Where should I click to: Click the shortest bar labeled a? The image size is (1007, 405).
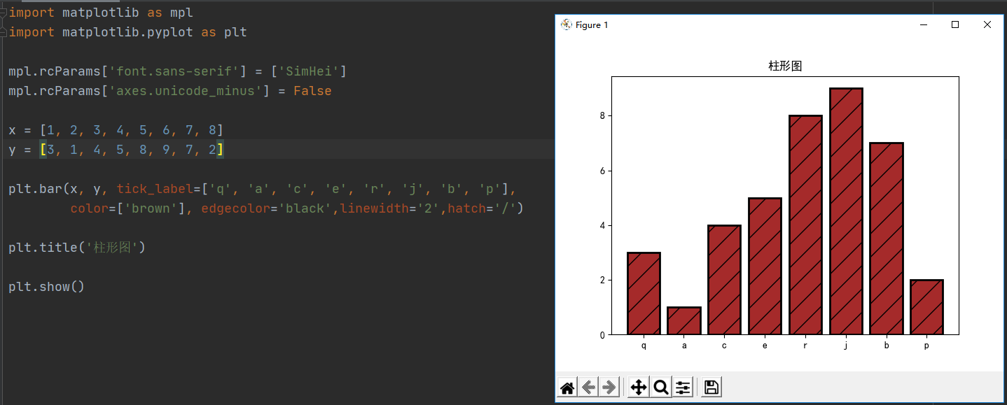click(x=684, y=321)
